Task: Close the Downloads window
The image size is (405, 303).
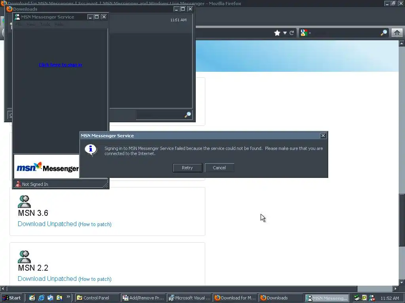Action: pos(190,9)
